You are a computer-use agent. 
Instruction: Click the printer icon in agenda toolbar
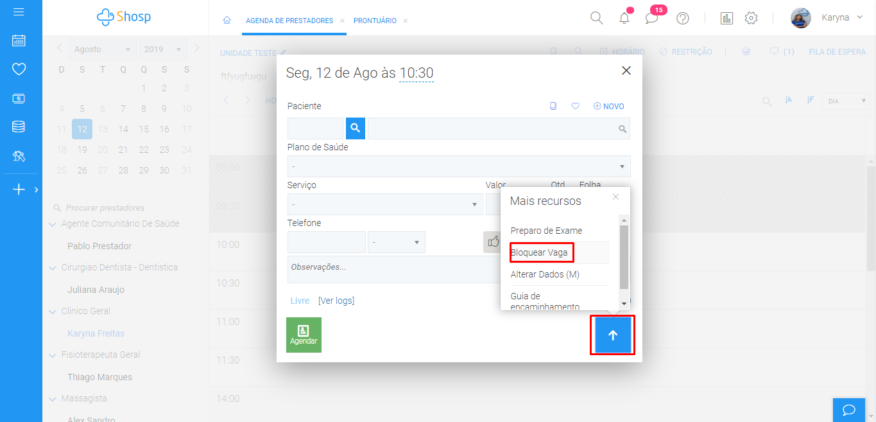746,52
